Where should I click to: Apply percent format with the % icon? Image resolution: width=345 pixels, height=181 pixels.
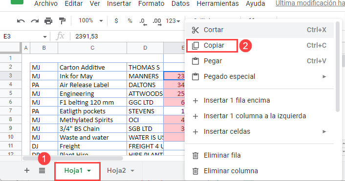[x=130, y=21]
